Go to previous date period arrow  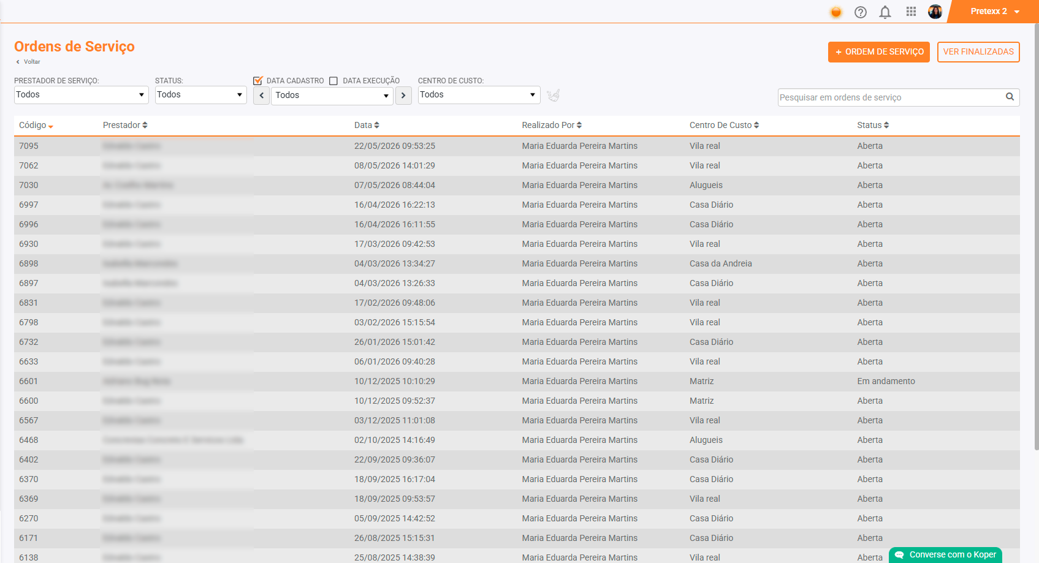tap(261, 96)
